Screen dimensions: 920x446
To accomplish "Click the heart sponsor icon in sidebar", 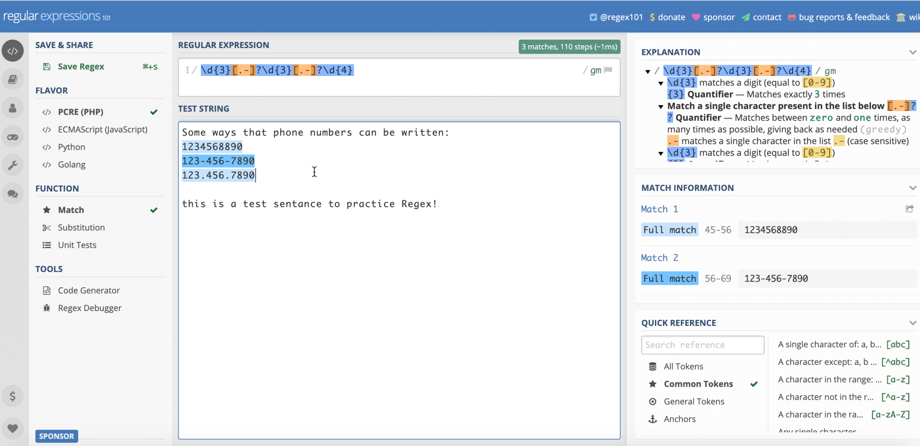I will 13,428.
